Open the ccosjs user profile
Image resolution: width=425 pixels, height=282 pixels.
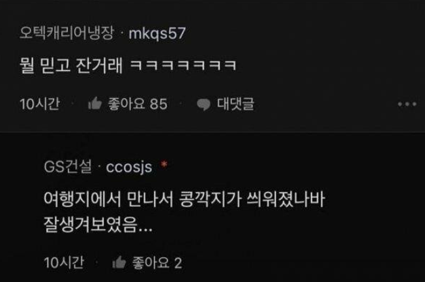click(x=129, y=167)
